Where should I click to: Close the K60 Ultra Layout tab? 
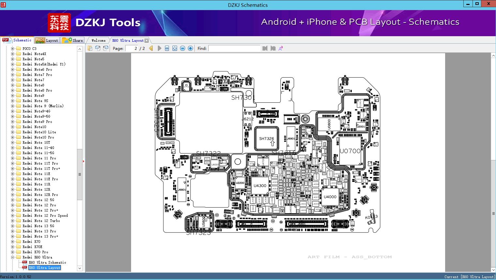(146, 40)
